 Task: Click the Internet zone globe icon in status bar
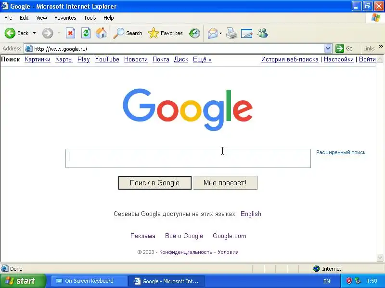pos(316,269)
